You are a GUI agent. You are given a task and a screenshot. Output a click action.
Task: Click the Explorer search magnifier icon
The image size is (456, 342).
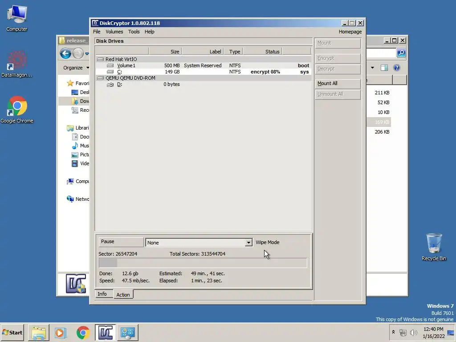401,53
